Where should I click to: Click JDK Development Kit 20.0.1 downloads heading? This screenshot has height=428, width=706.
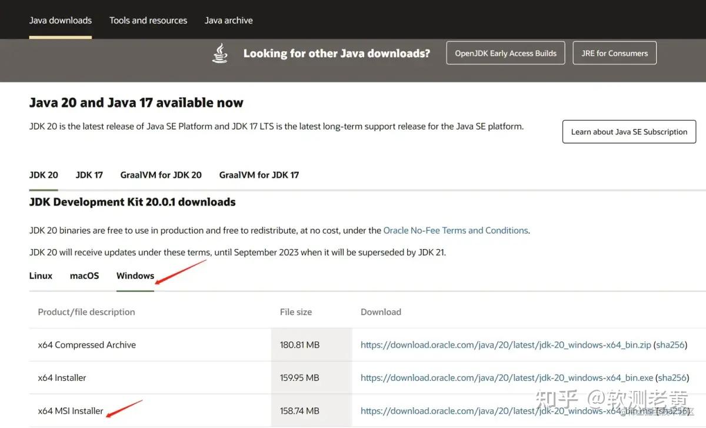click(x=132, y=202)
